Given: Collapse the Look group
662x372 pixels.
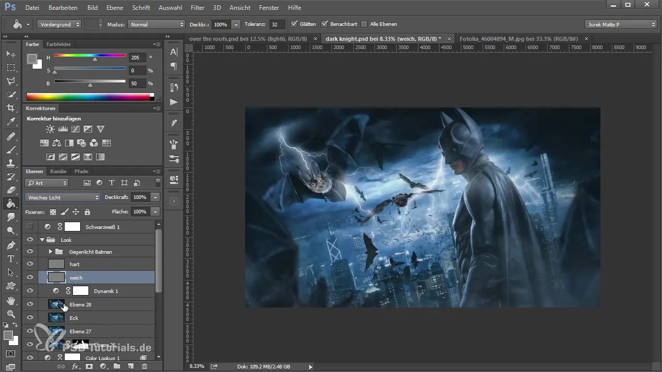Looking at the screenshot, I should coord(42,240).
